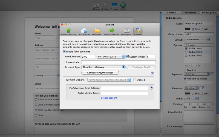Image resolution: width=219 pixels, height=137 pixels.
Task: Open the Saving Data pane
Action: [97, 32]
